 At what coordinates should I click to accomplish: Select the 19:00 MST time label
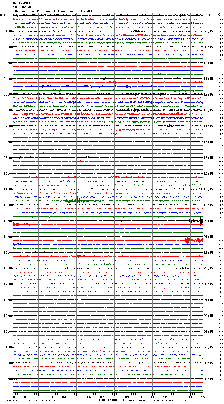point(8,316)
